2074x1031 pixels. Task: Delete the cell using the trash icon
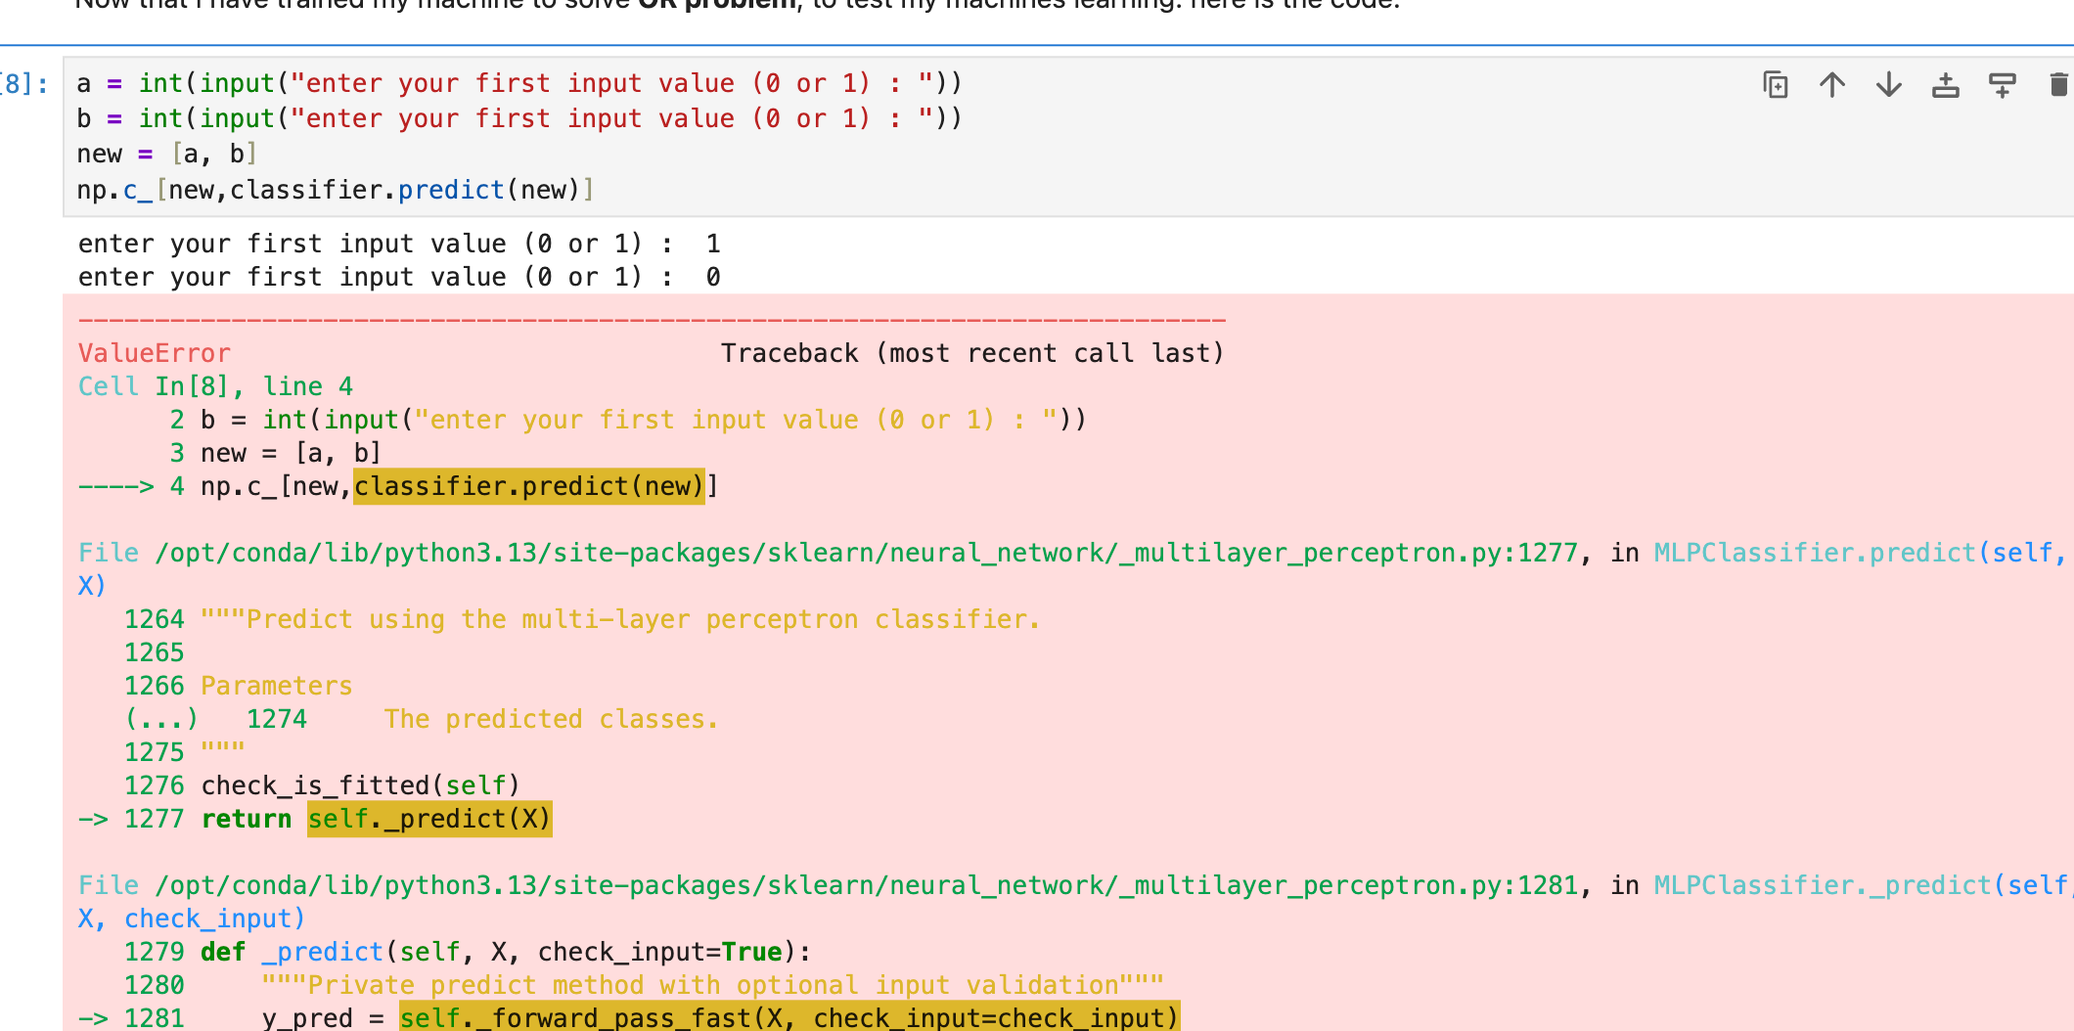2057,85
